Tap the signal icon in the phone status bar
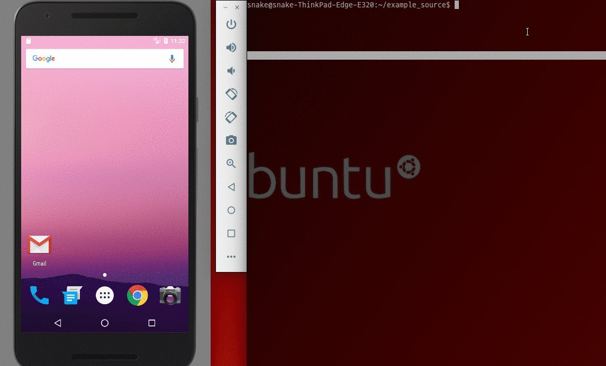The image size is (606, 366). pos(157,41)
